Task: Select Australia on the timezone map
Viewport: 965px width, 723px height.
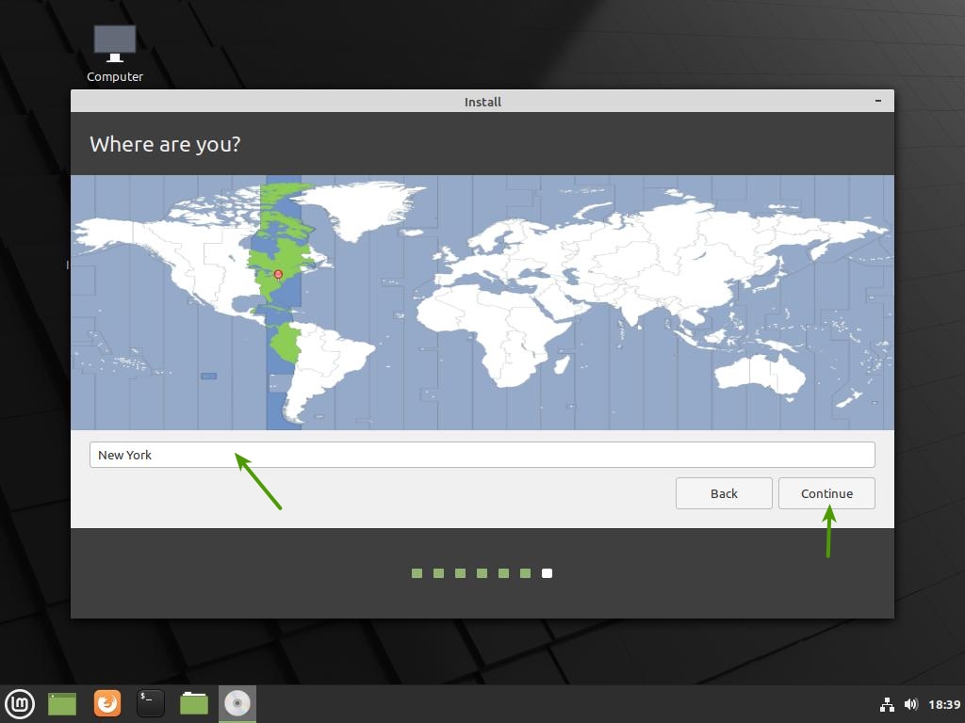Action: click(x=759, y=369)
